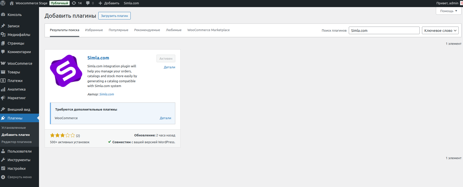Click the Платежи payments icon
463x187 pixels.
[x=3, y=80]
